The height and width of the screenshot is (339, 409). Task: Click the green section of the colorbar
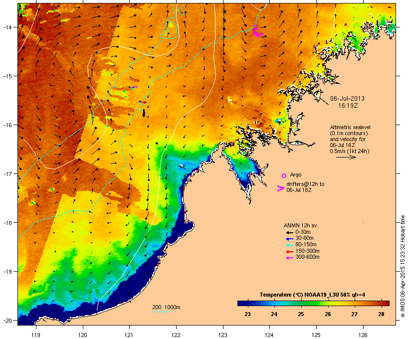[310, 303]
